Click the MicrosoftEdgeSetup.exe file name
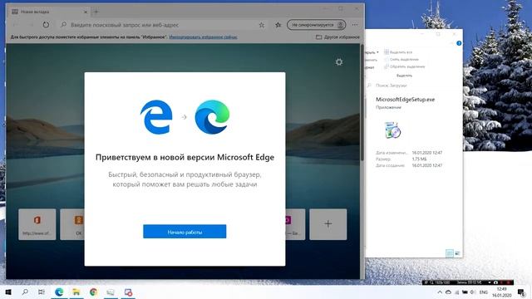The width and height of the screenshot is (532, 299). (405, 100)
